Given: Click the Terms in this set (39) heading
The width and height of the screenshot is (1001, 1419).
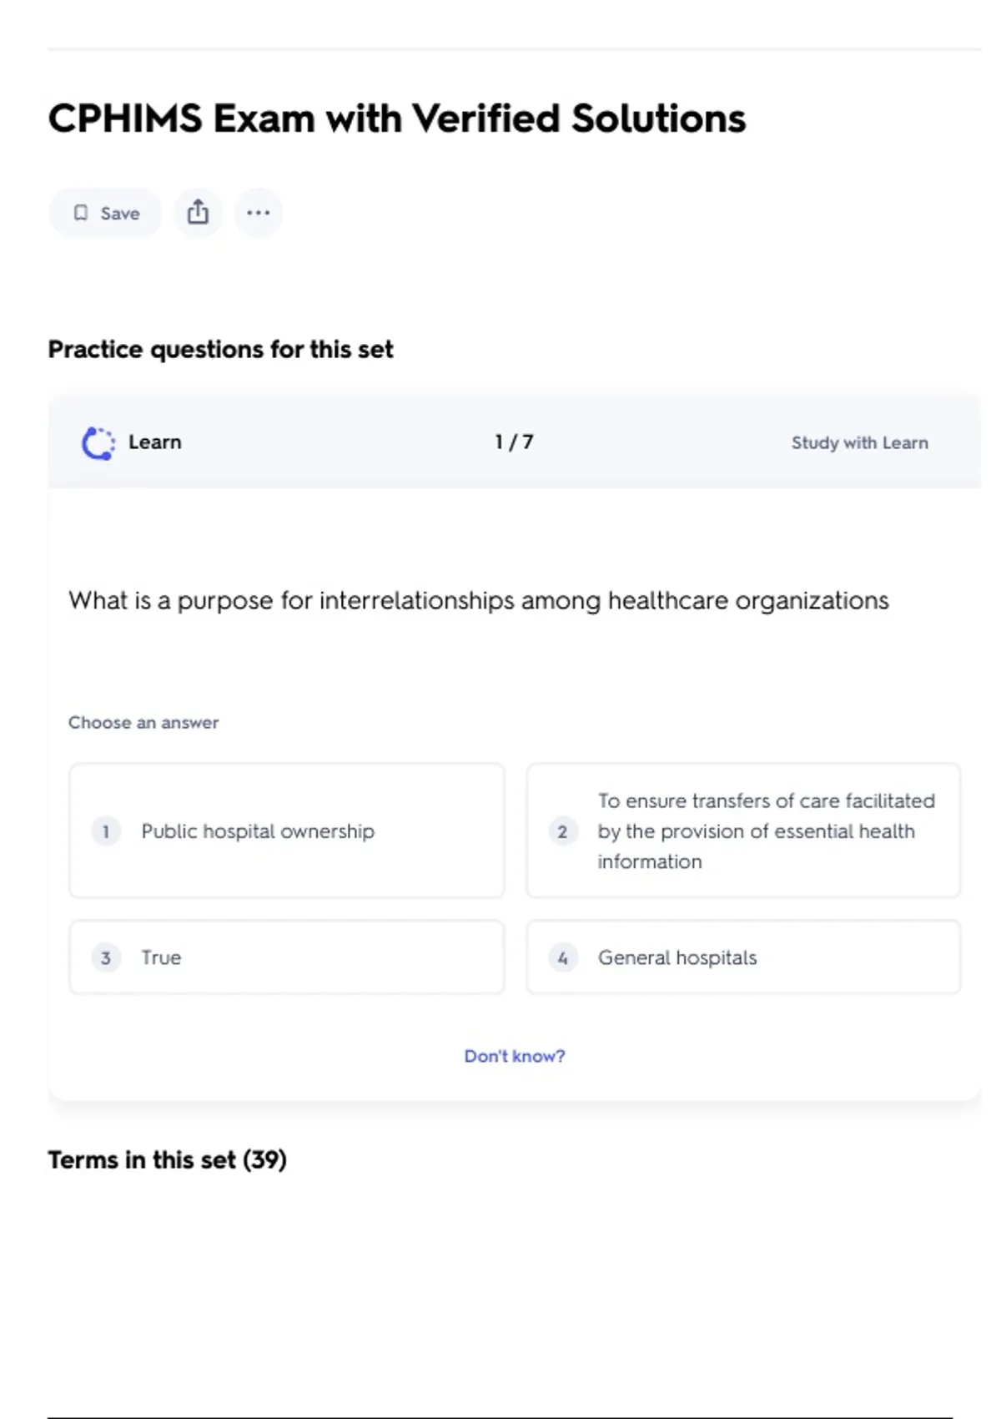Looking at the screenshot, I should (x=167, y=1160).
